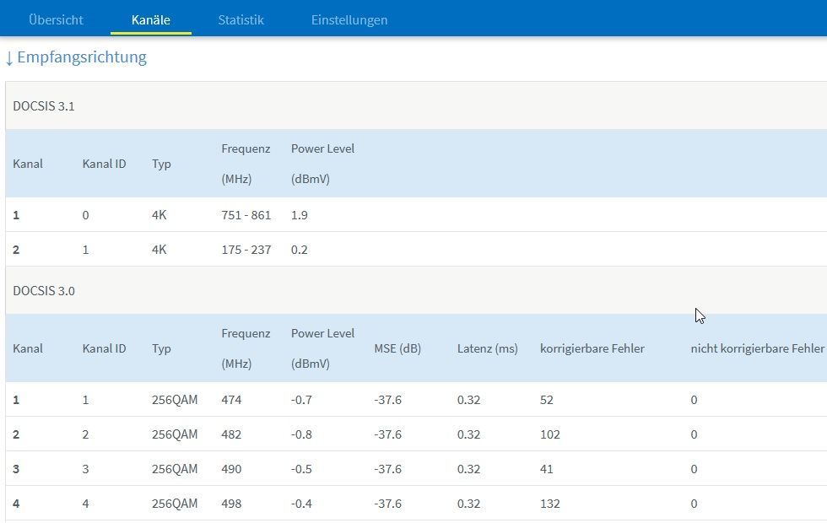Open the Übersicht tab
Image resolution: width=827 pixels, height=523 pixels.
tap(56, 19)
